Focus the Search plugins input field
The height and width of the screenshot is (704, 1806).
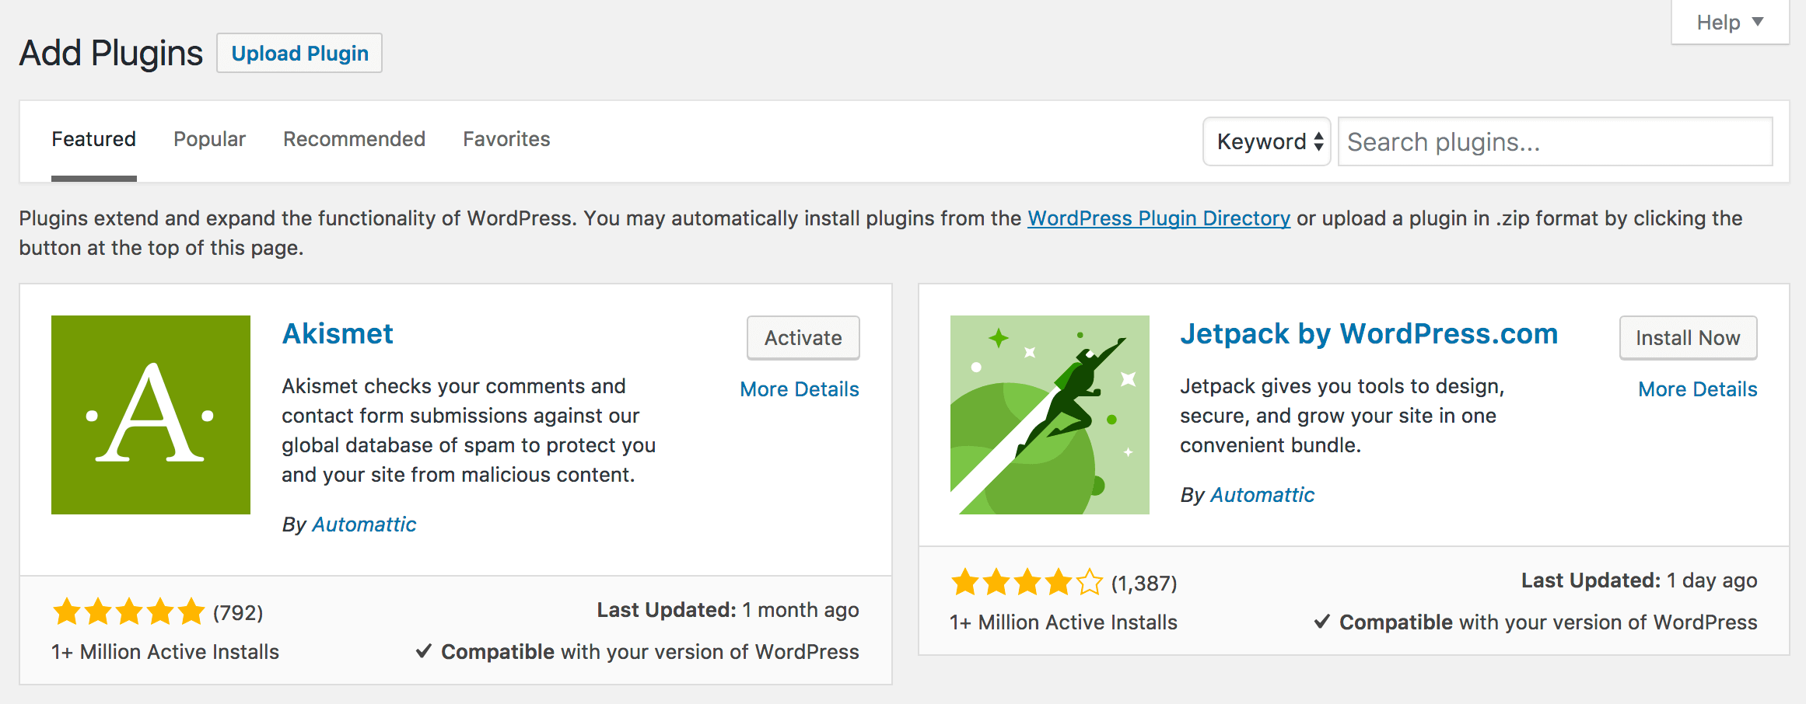pyautogui.click(x=1556, y=141)
